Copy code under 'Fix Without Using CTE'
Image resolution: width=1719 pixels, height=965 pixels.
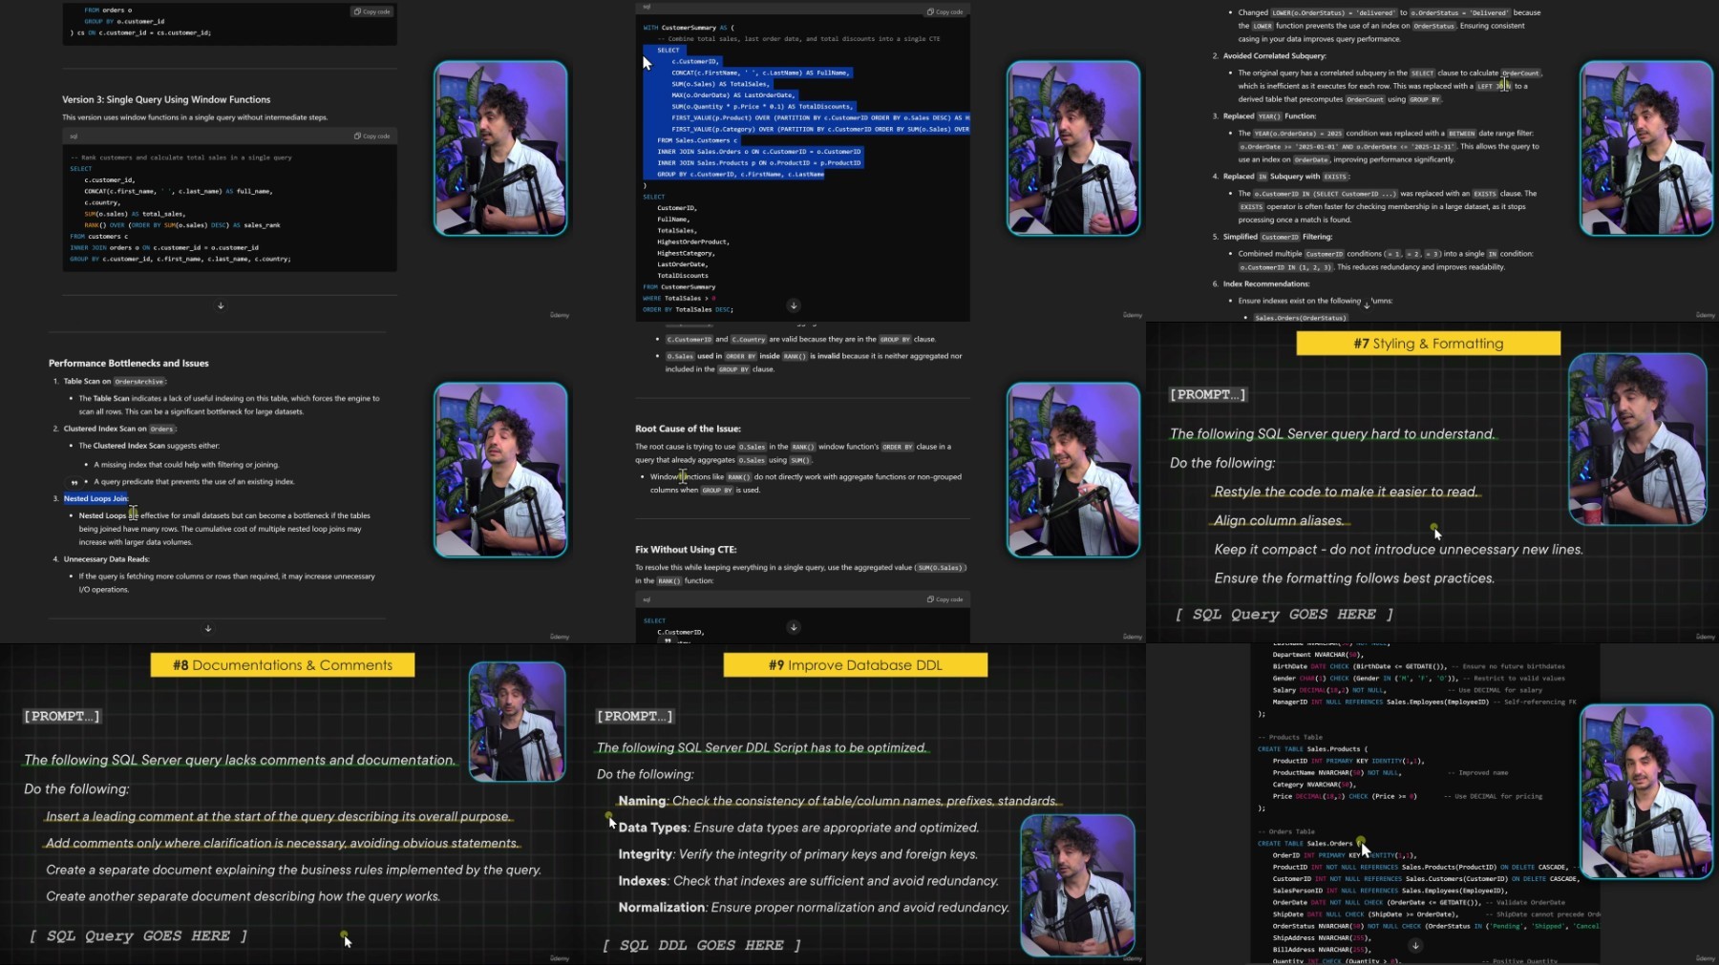pyautogui.click(x=945, y=599)
